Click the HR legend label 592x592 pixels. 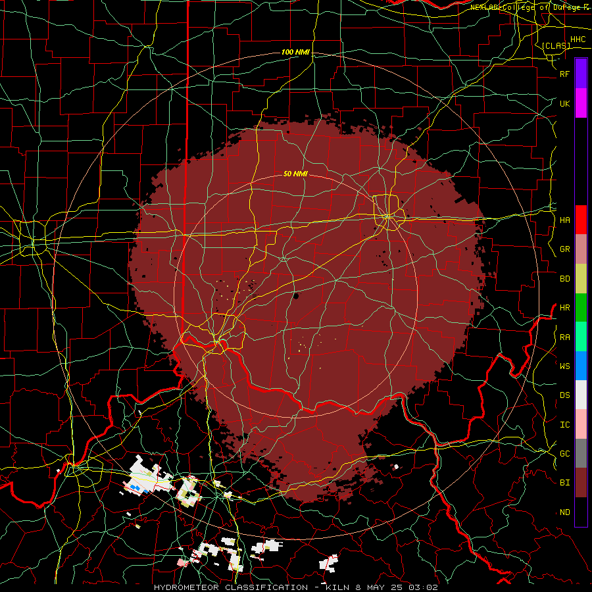(564, 308)
